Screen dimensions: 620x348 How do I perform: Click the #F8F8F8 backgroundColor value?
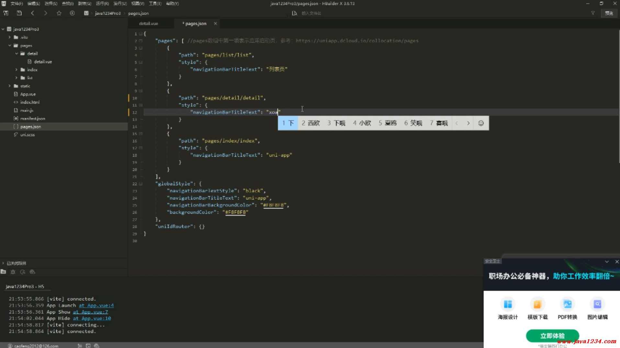(235, 212)
